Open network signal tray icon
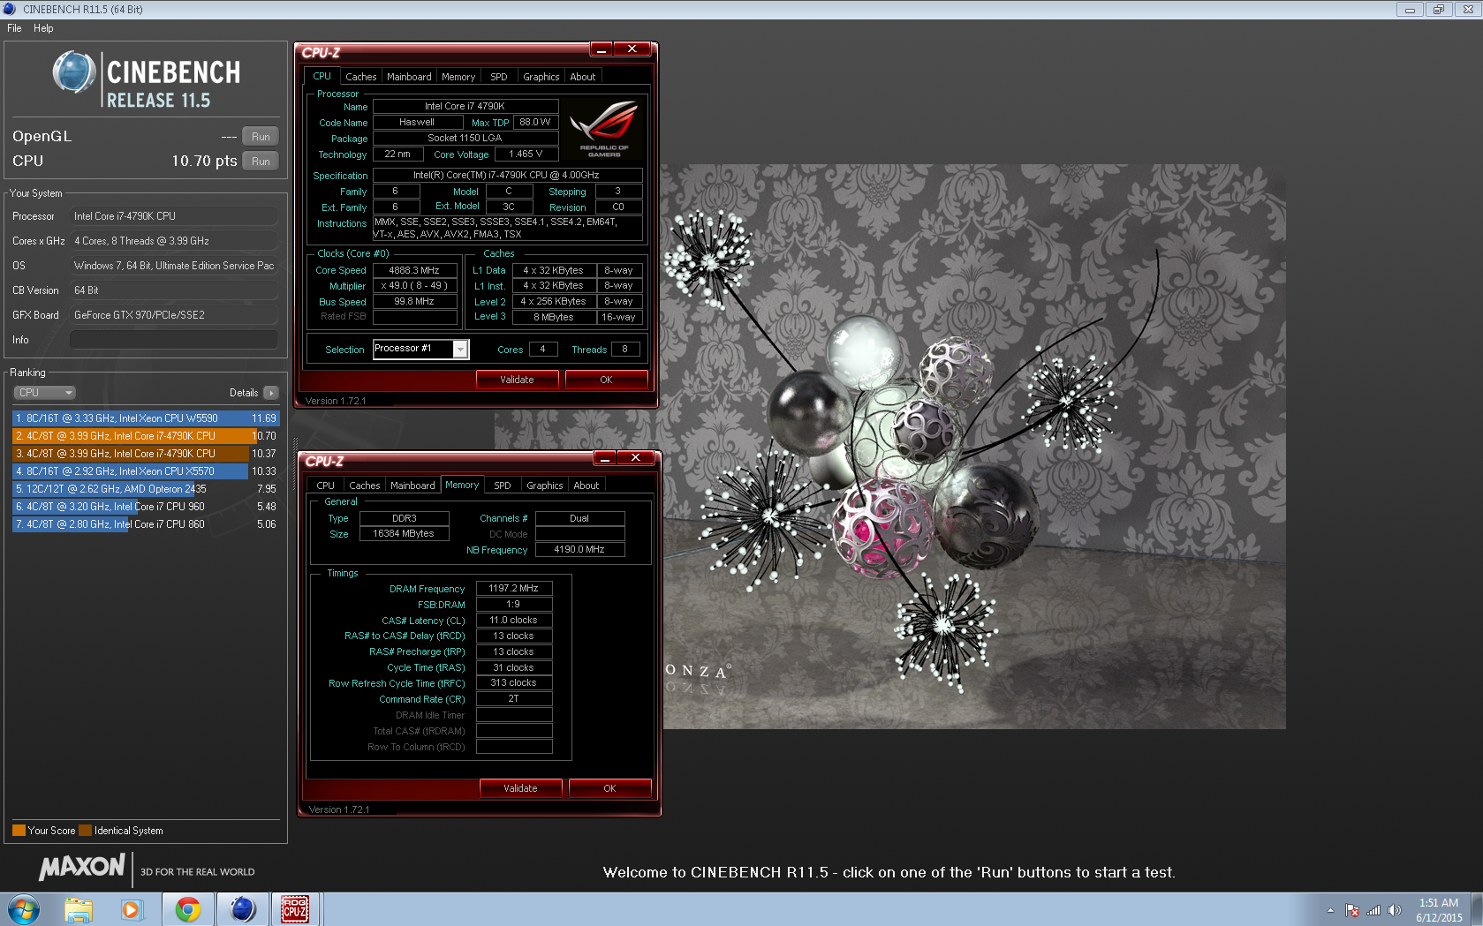The width and height of the screenshot is (1483, 926). pos(1373,910)
